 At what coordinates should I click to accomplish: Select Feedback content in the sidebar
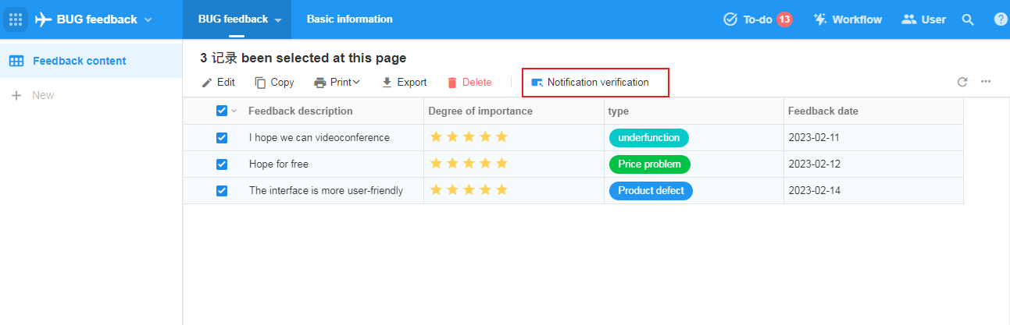(x=79, y=61)
